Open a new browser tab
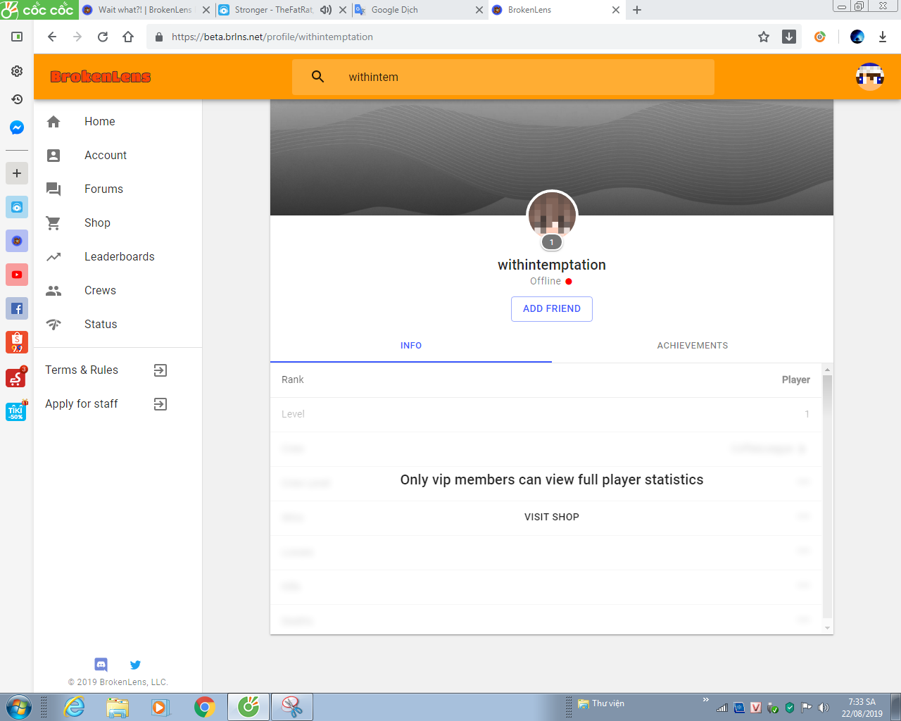This screenshot has height=721, width=901. 637,10
